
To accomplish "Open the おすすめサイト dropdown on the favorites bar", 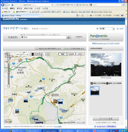I will pyautogui.click(x=22, y=12).
